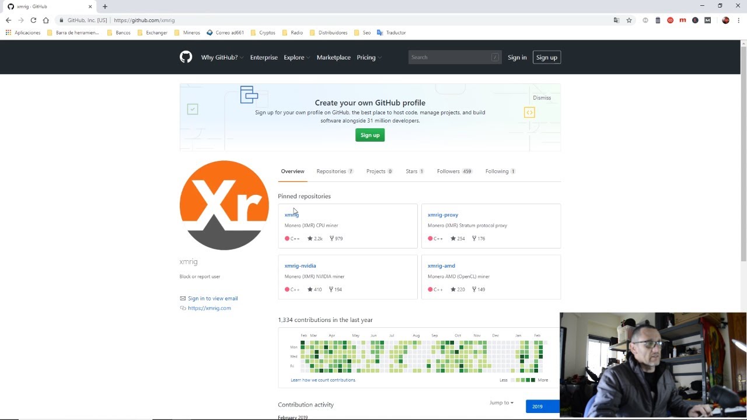Click xmrig-nvidia star count 410
The width and height of the screenshot is (747, 420).
[315, 289]
